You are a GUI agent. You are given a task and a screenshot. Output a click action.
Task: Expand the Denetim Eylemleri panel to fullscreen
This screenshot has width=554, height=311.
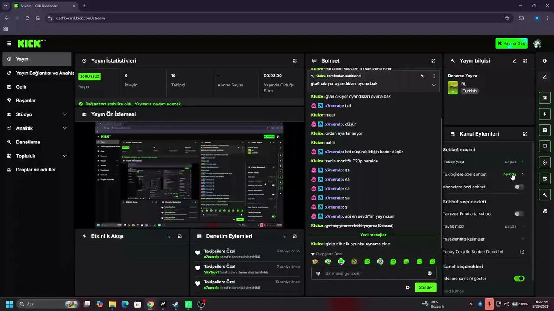[295, 236]
